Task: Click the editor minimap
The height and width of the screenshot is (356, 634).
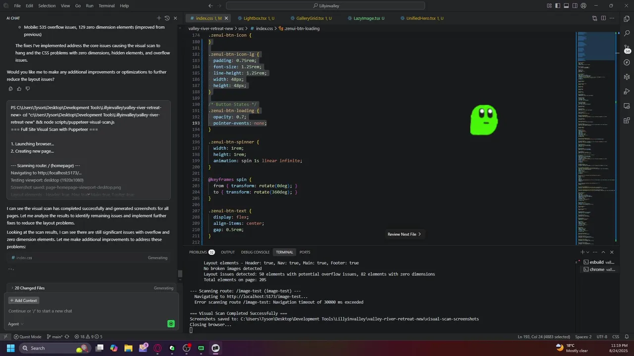Action: point(596,138)
